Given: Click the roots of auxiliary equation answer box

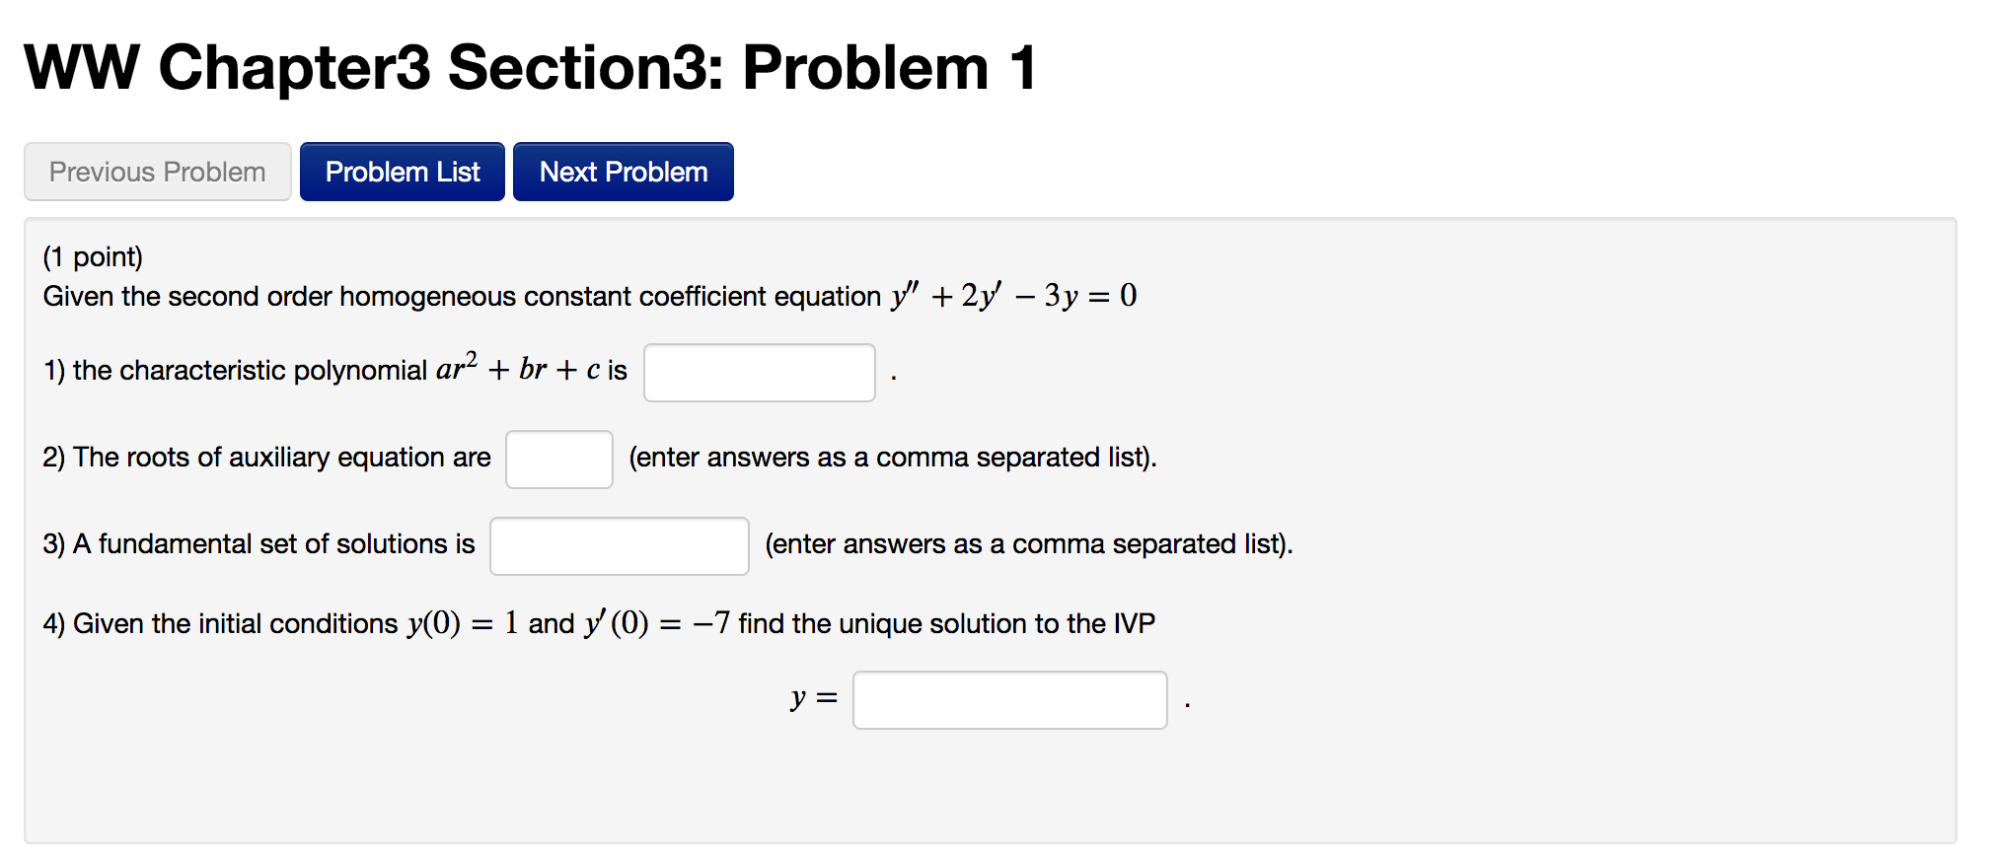Looking at the screenshot, I should [557, 459].
